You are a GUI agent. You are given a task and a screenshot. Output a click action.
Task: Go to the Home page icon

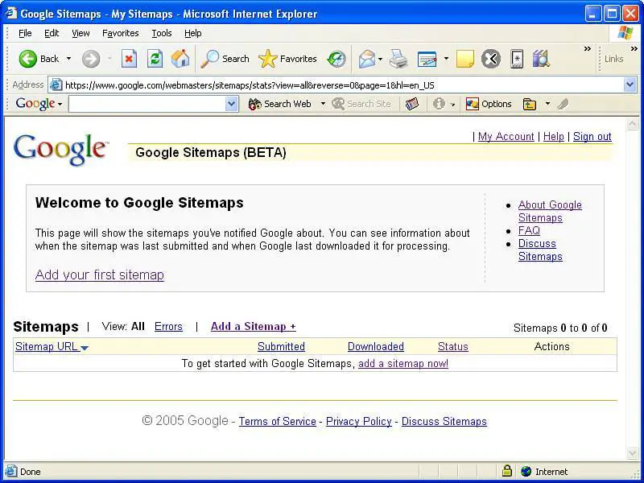click(x=180, y=59)
